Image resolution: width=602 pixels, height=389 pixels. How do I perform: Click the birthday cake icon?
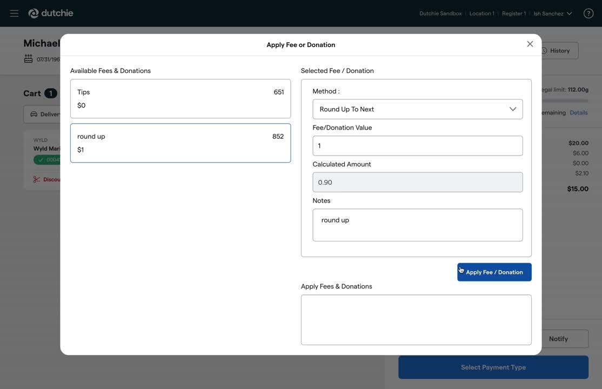29,59
